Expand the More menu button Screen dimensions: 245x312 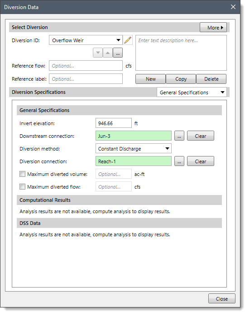click(213, 28)
